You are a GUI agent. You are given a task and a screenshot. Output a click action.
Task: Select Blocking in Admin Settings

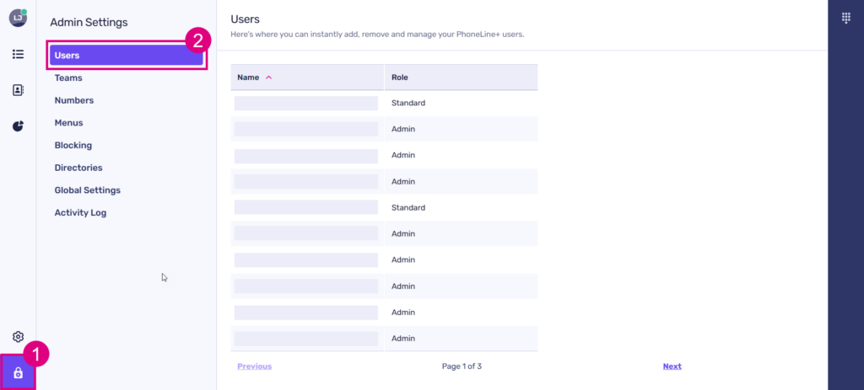pyautogui.click(x=73, y=145)
